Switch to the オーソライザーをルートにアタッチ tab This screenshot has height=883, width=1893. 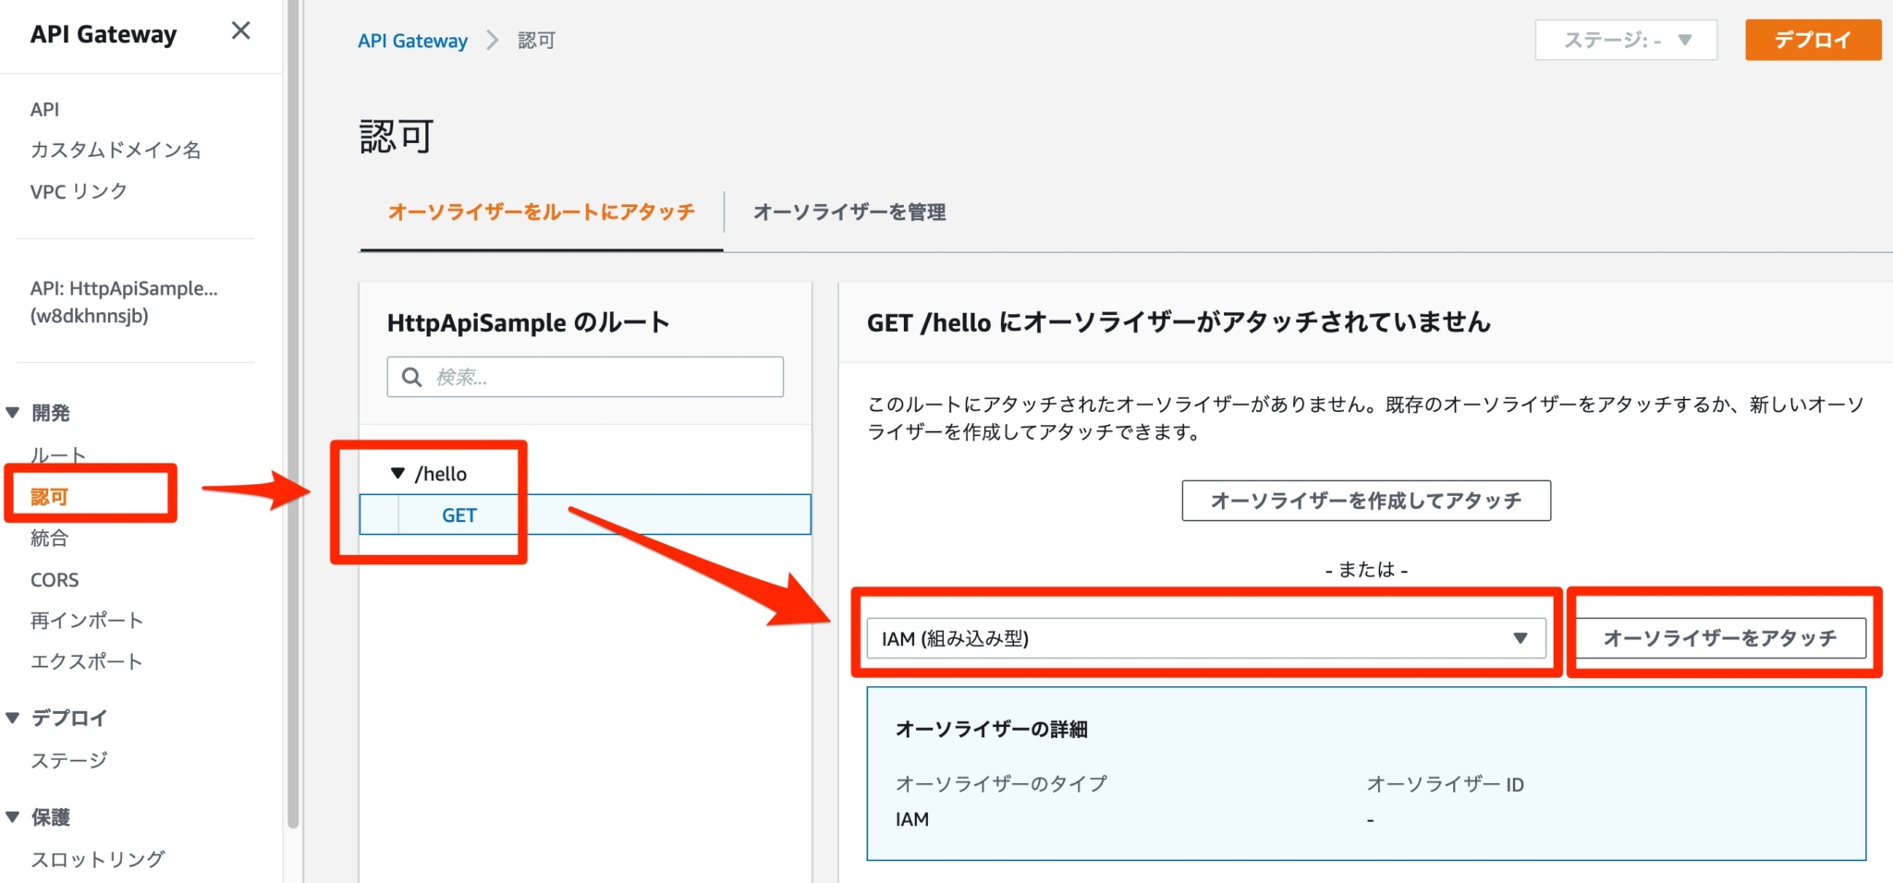pyautogui.click(x=542, y=212)
